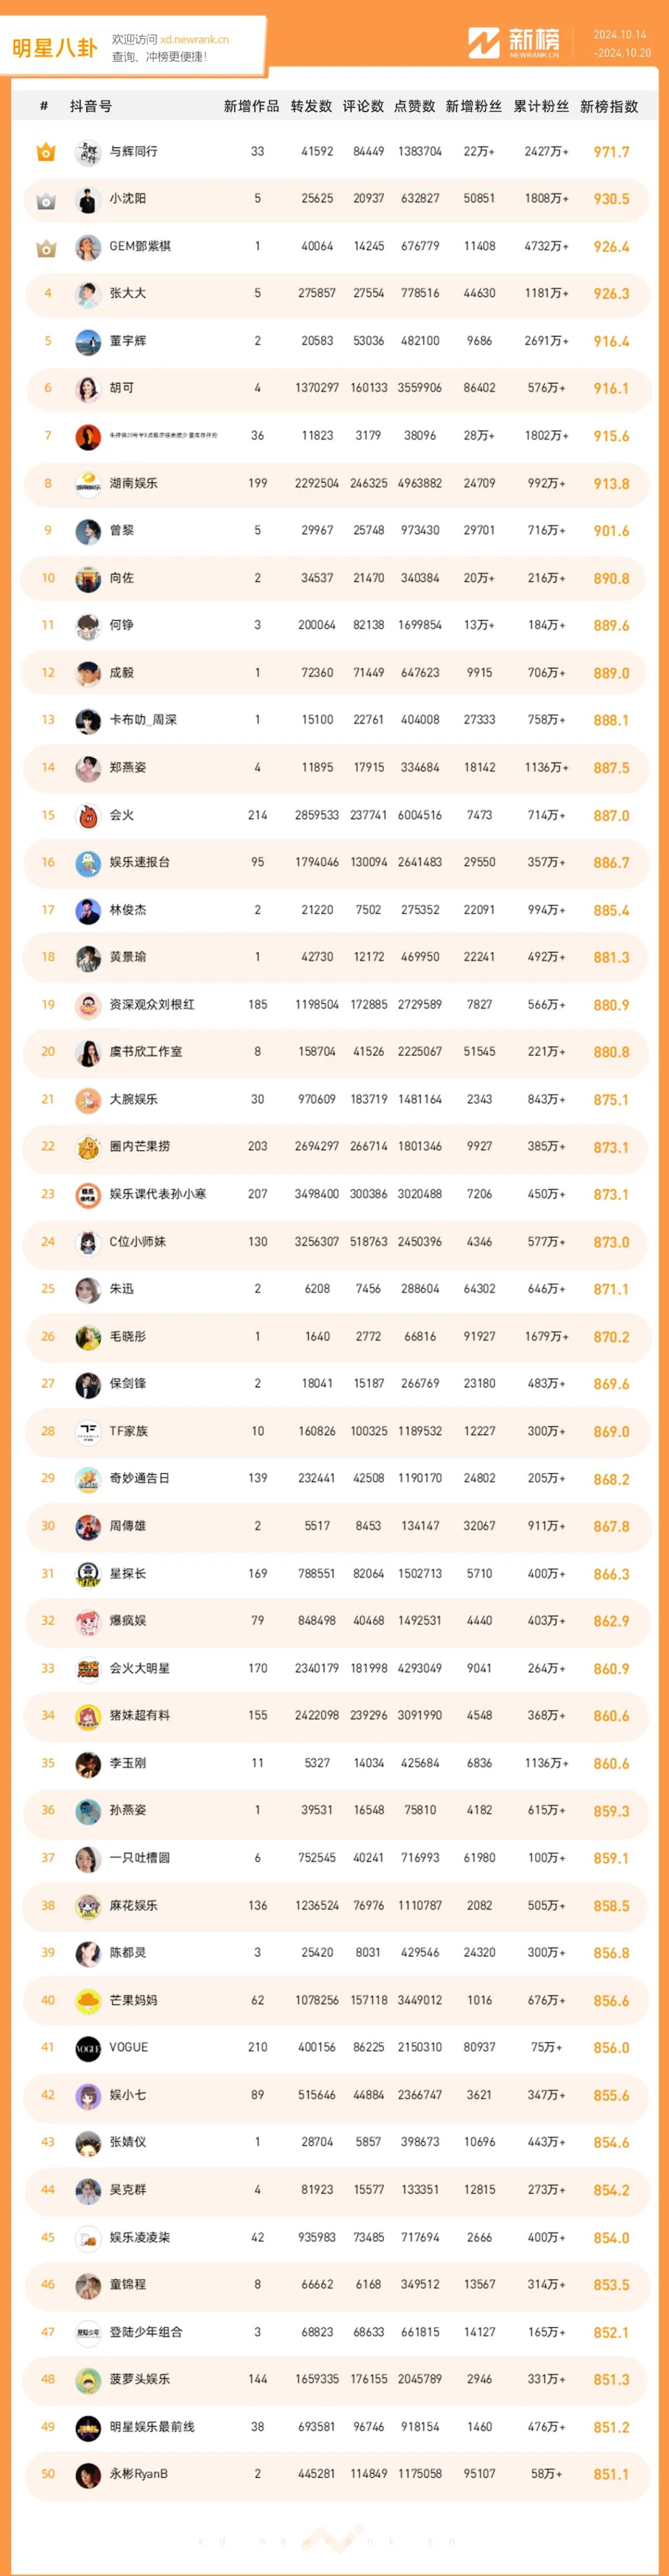
Task: Click the bronze crown rank-three icon
Action: (46, 247)
